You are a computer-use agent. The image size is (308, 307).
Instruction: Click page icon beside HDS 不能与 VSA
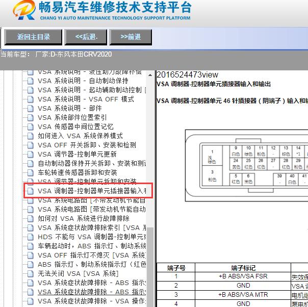31,237
